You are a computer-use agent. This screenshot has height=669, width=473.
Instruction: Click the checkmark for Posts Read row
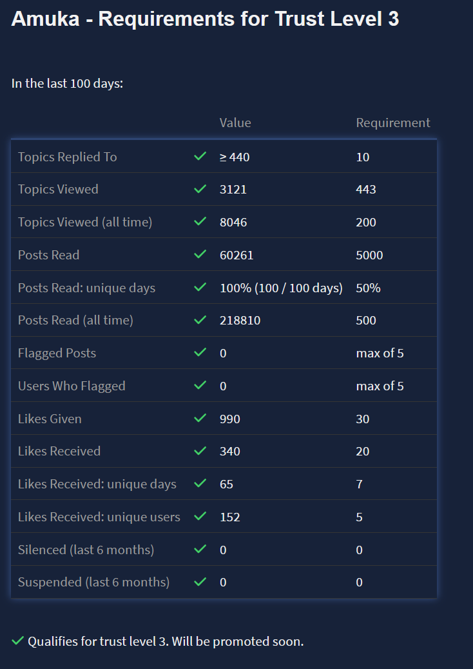200,255
